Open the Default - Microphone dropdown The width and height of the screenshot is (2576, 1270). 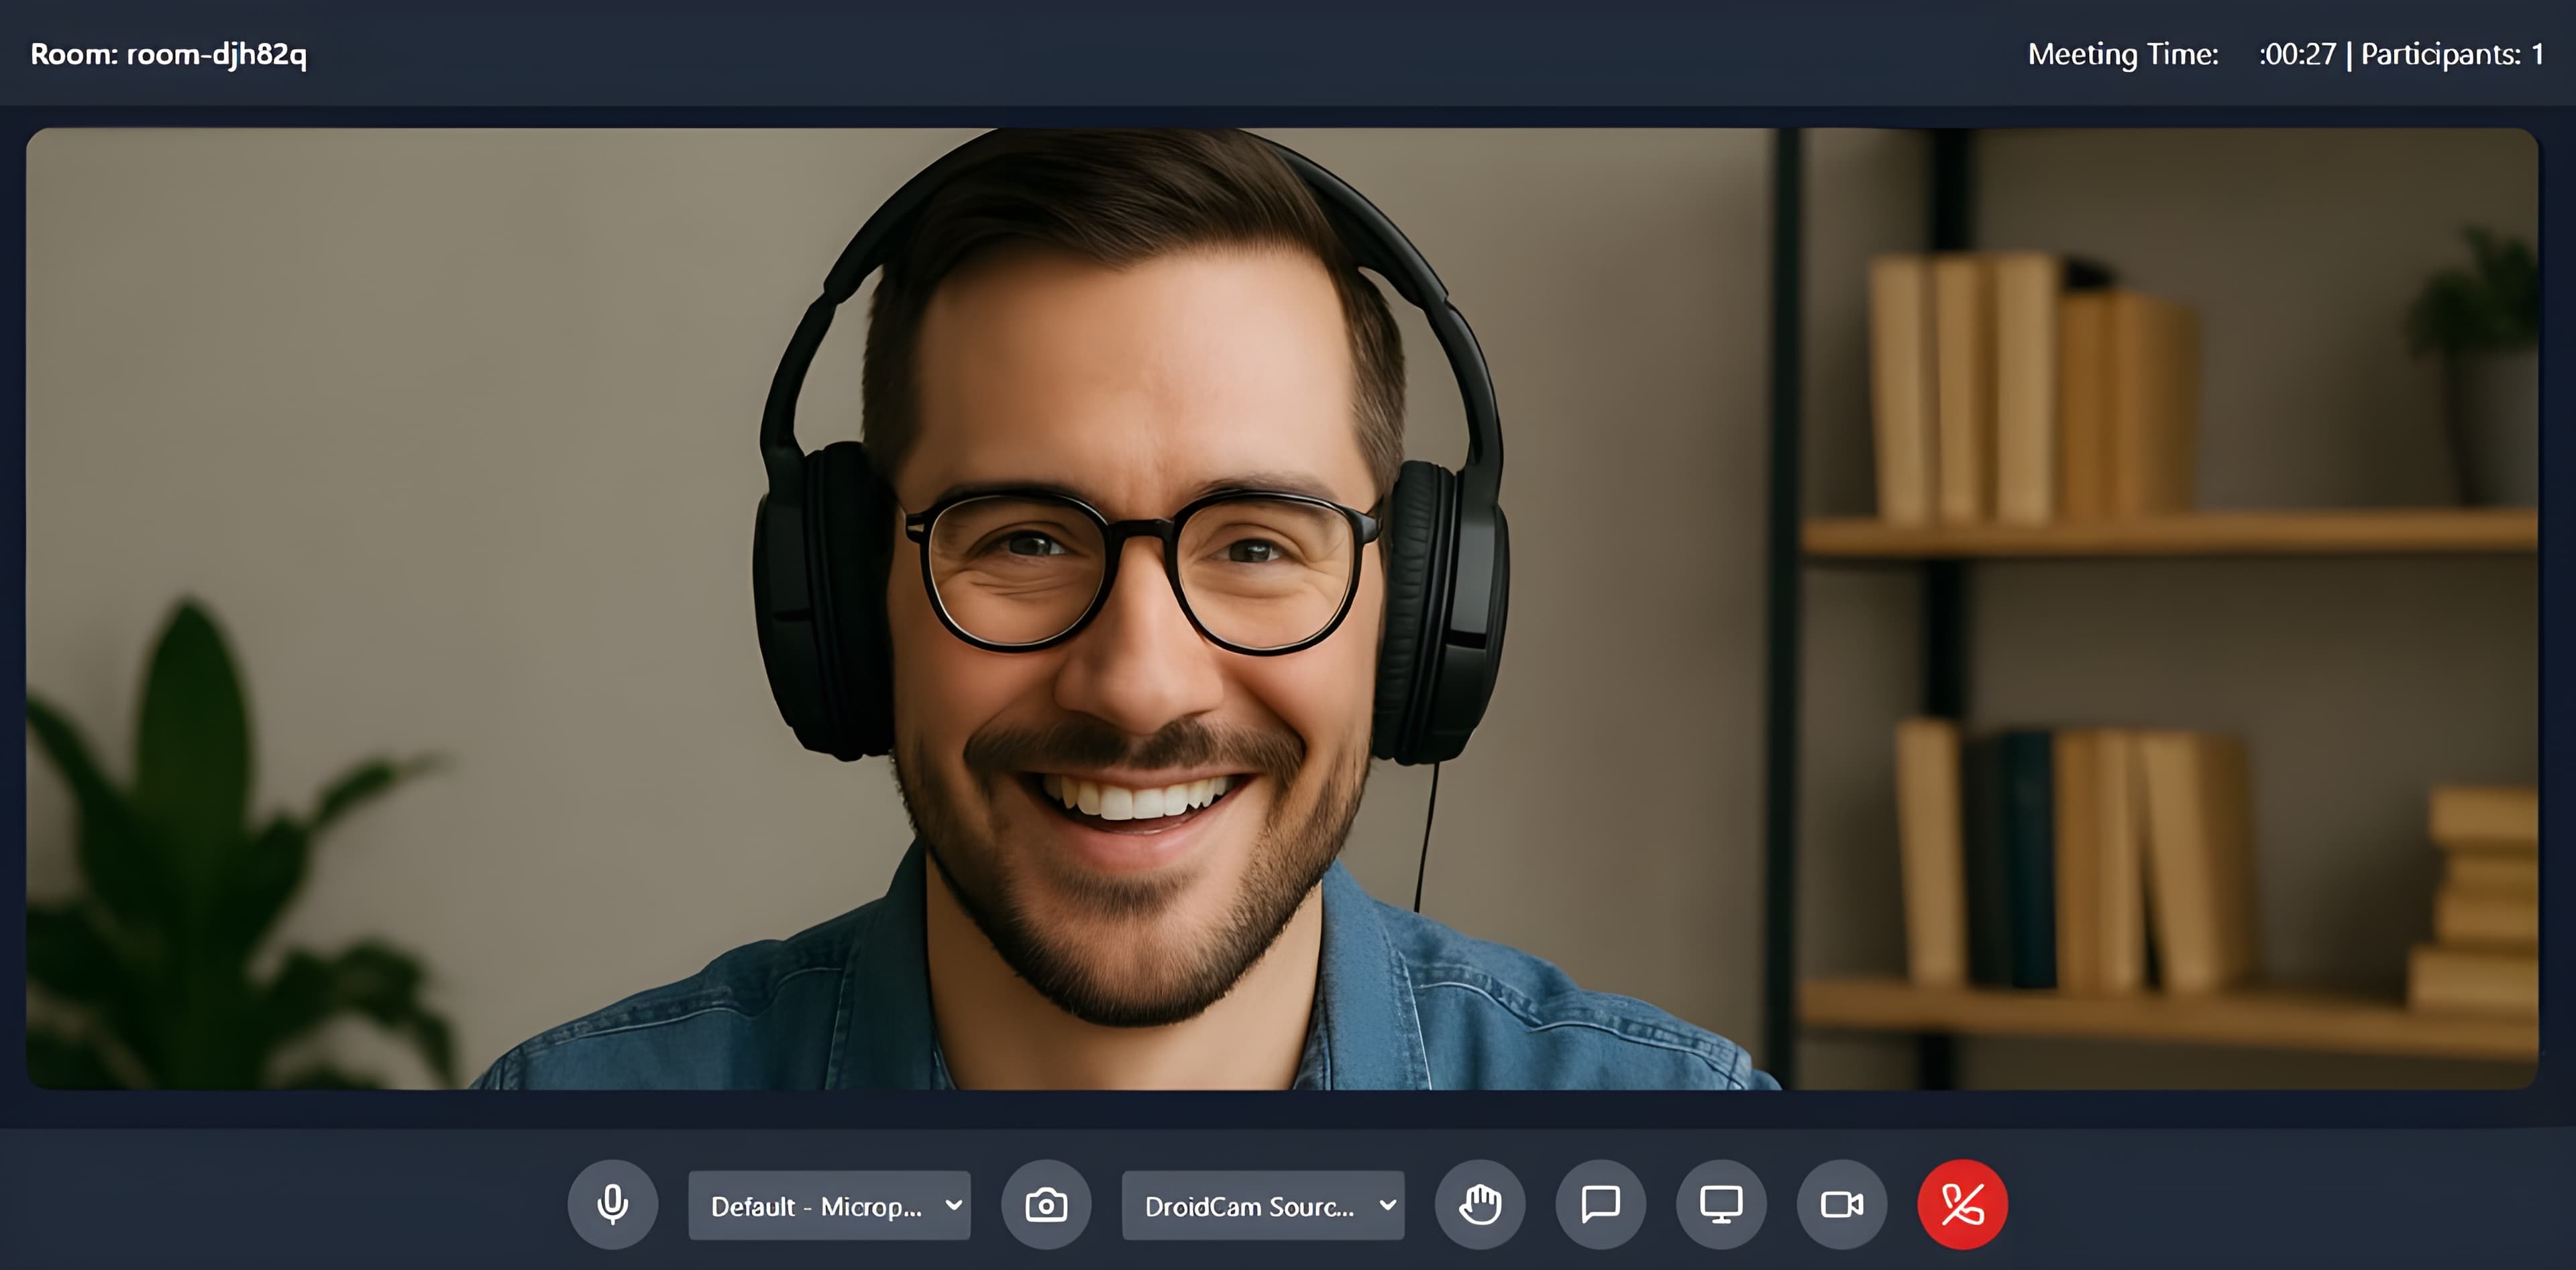point(829,1205)
